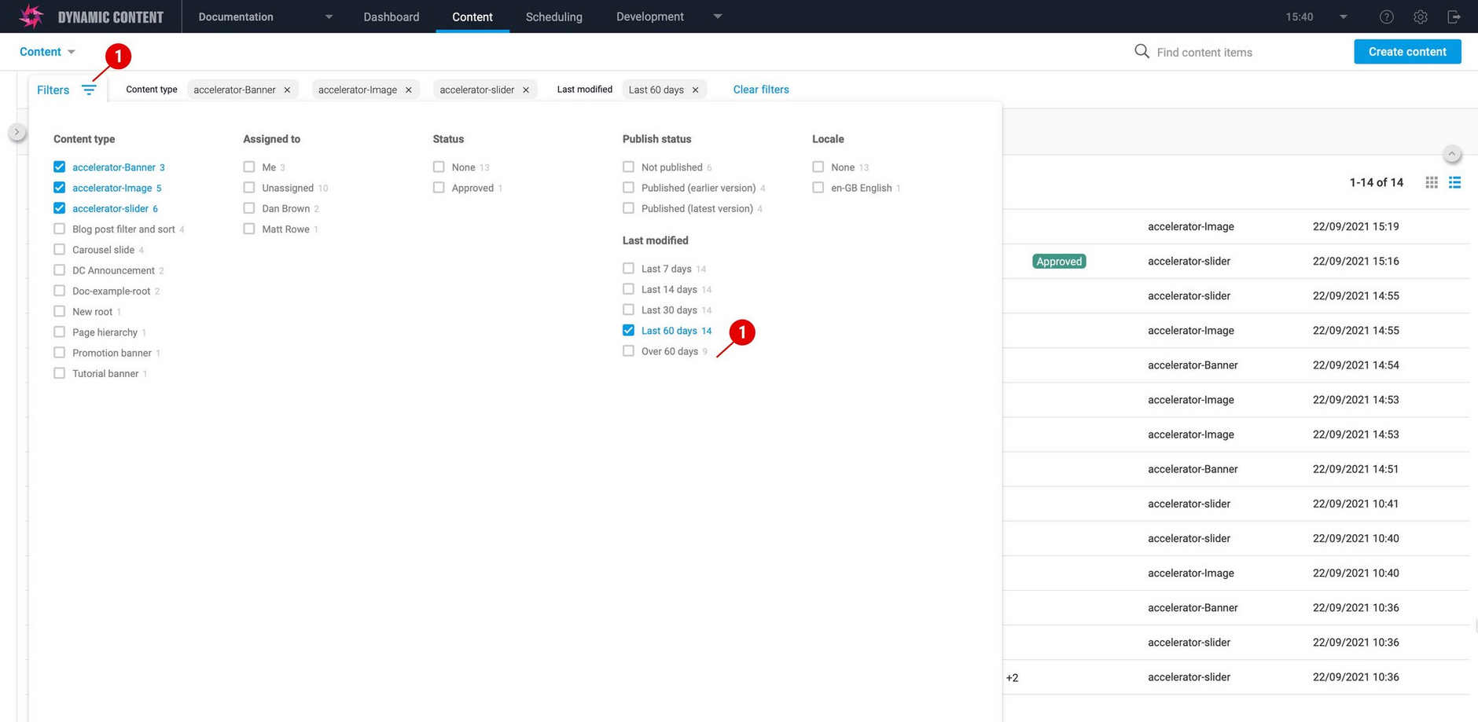Open item modified 22/09/2021 15:19
Image resolution: width=1478 pixels, height=722 pixels.
click(x=1237, y=226)
